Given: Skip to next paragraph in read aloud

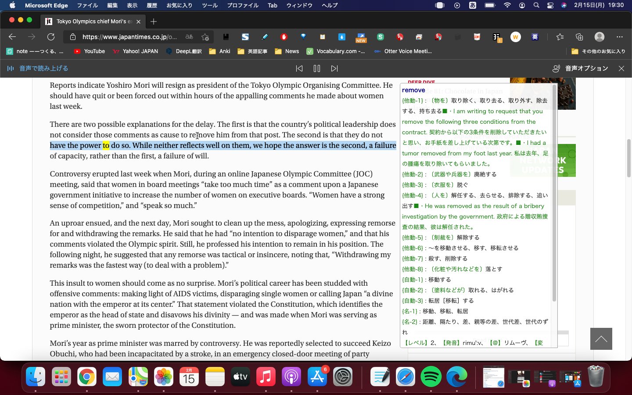Looking at the screenshot, I should click(x=334, y=68).
